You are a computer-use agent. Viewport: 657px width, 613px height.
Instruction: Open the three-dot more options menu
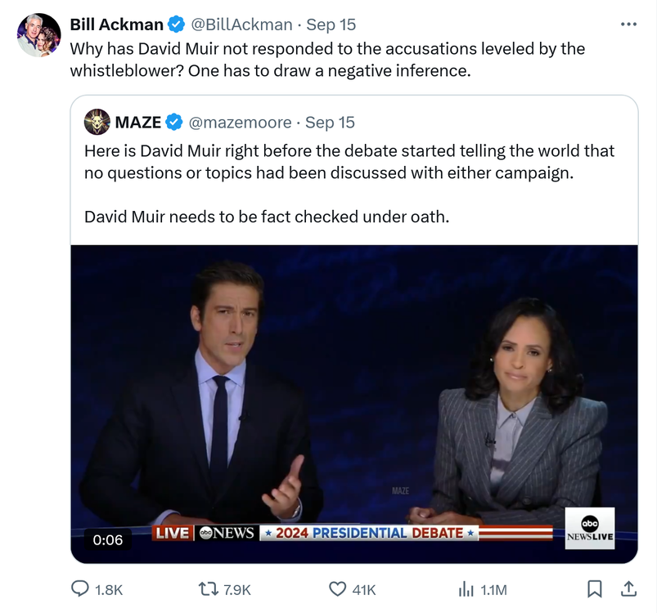point(628,24)
